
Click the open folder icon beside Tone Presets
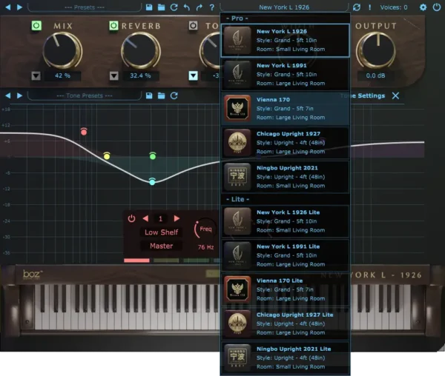click(x=162, y=95)
